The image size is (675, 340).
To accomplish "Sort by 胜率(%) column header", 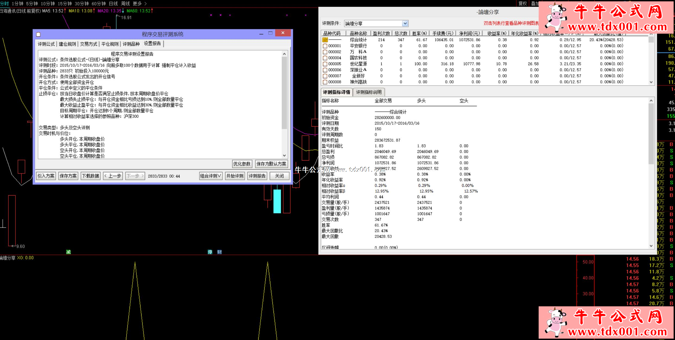I will [419, 33].
